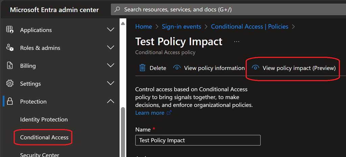Expand the Roles & admins chevron
346x157 pixels.
click(x=110, y=48)
